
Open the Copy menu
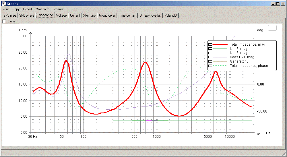pyautogui.click(x=16, y=9)
